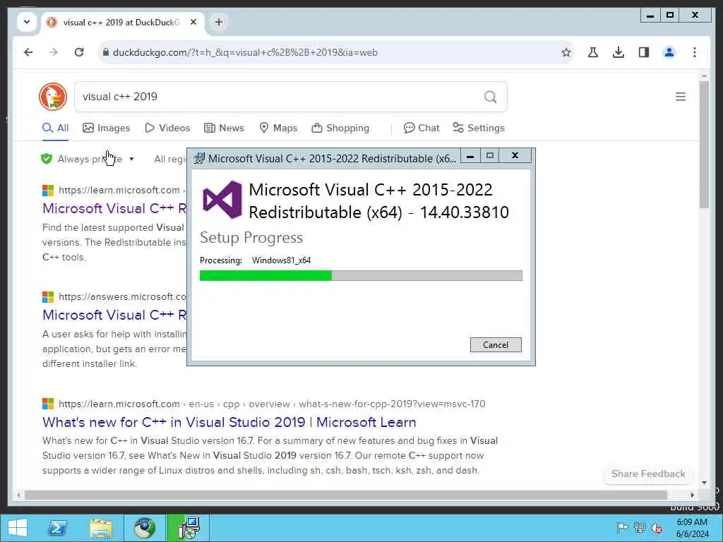Open the Chat option
The width and height of the screenshot is (723, 542).
(422, 128)
